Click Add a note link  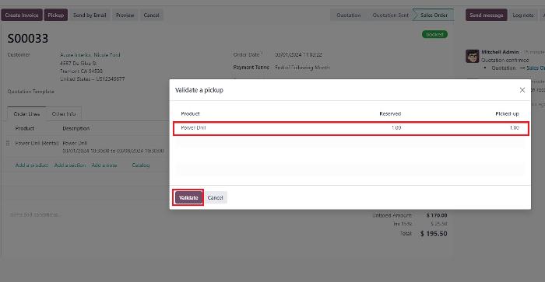coord(104,165)
